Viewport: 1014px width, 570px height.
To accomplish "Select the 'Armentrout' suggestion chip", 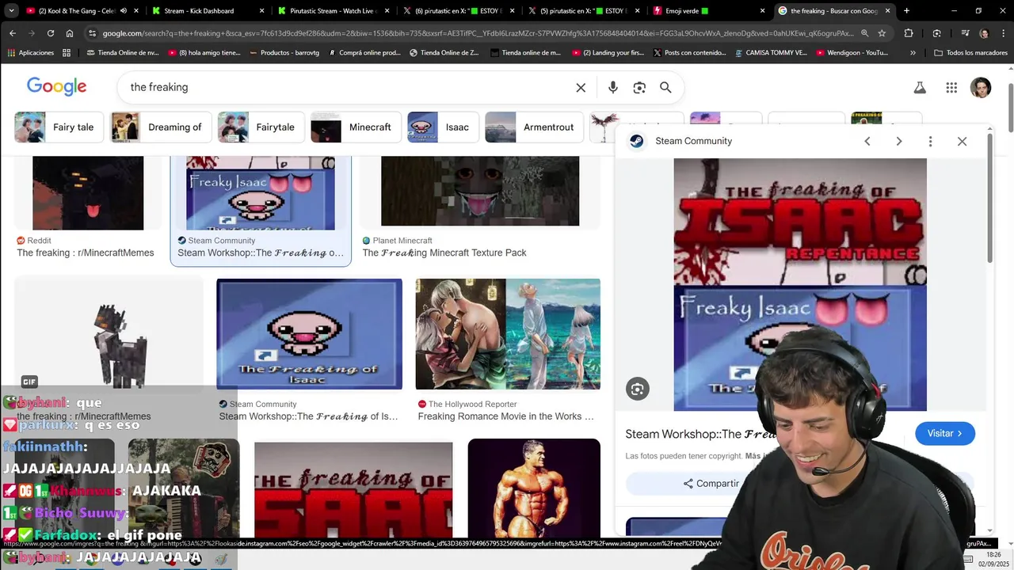I will (x=534, y=127).
